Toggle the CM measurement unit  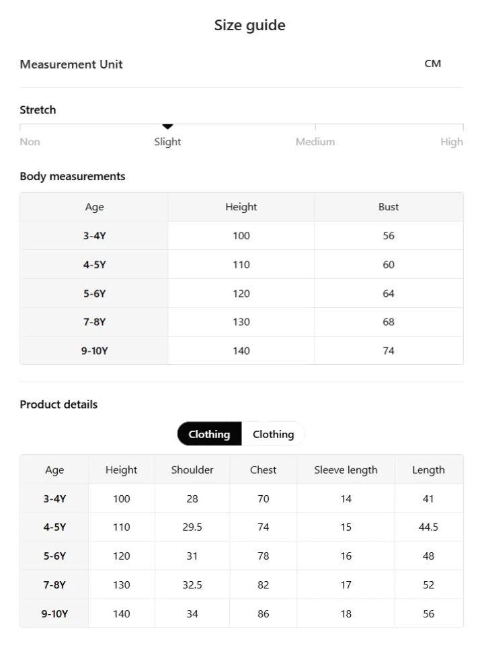[432, 64]
